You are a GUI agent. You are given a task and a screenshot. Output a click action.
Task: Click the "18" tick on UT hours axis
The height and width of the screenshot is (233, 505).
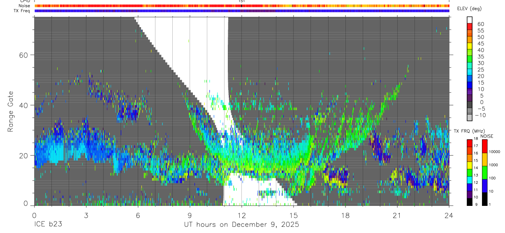[345, 215]
